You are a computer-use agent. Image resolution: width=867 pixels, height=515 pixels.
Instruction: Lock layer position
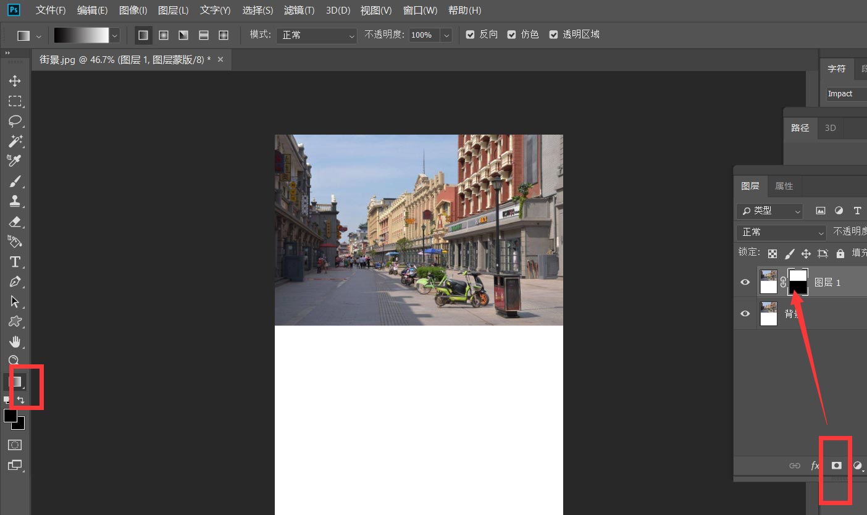click(806, 253)
